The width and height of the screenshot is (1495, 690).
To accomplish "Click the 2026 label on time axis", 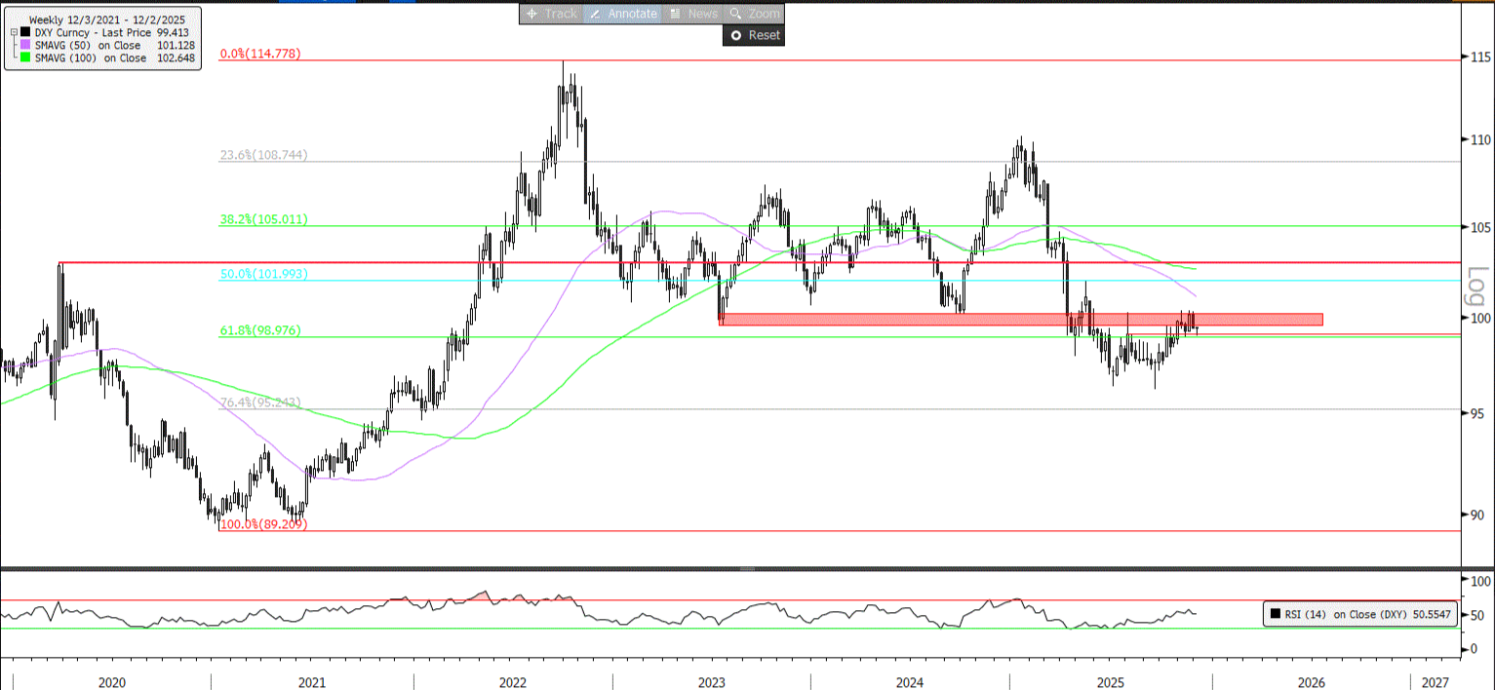I will (x=1311, y=682).
